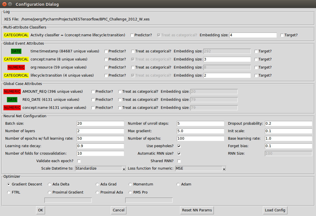
Task: Uncheck the Use peepholes checkbox
Action: (179, 146)
